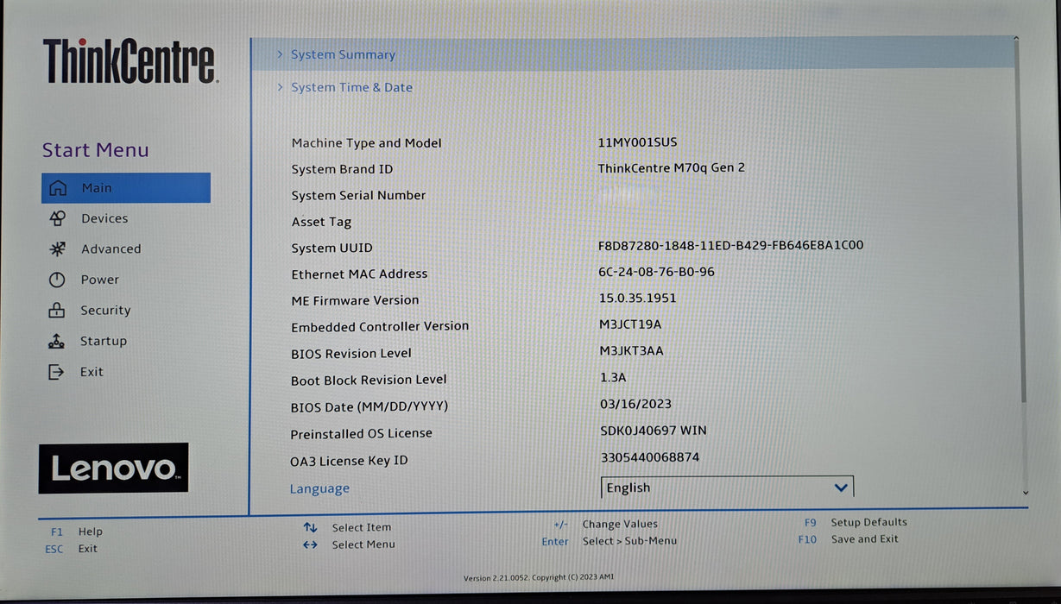This screenshot has height=604, width=1061.
Task: Click ME Firmware value 15.0.35.1951
Action: 638,298
